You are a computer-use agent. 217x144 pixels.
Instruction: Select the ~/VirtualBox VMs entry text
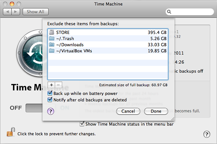74,51
